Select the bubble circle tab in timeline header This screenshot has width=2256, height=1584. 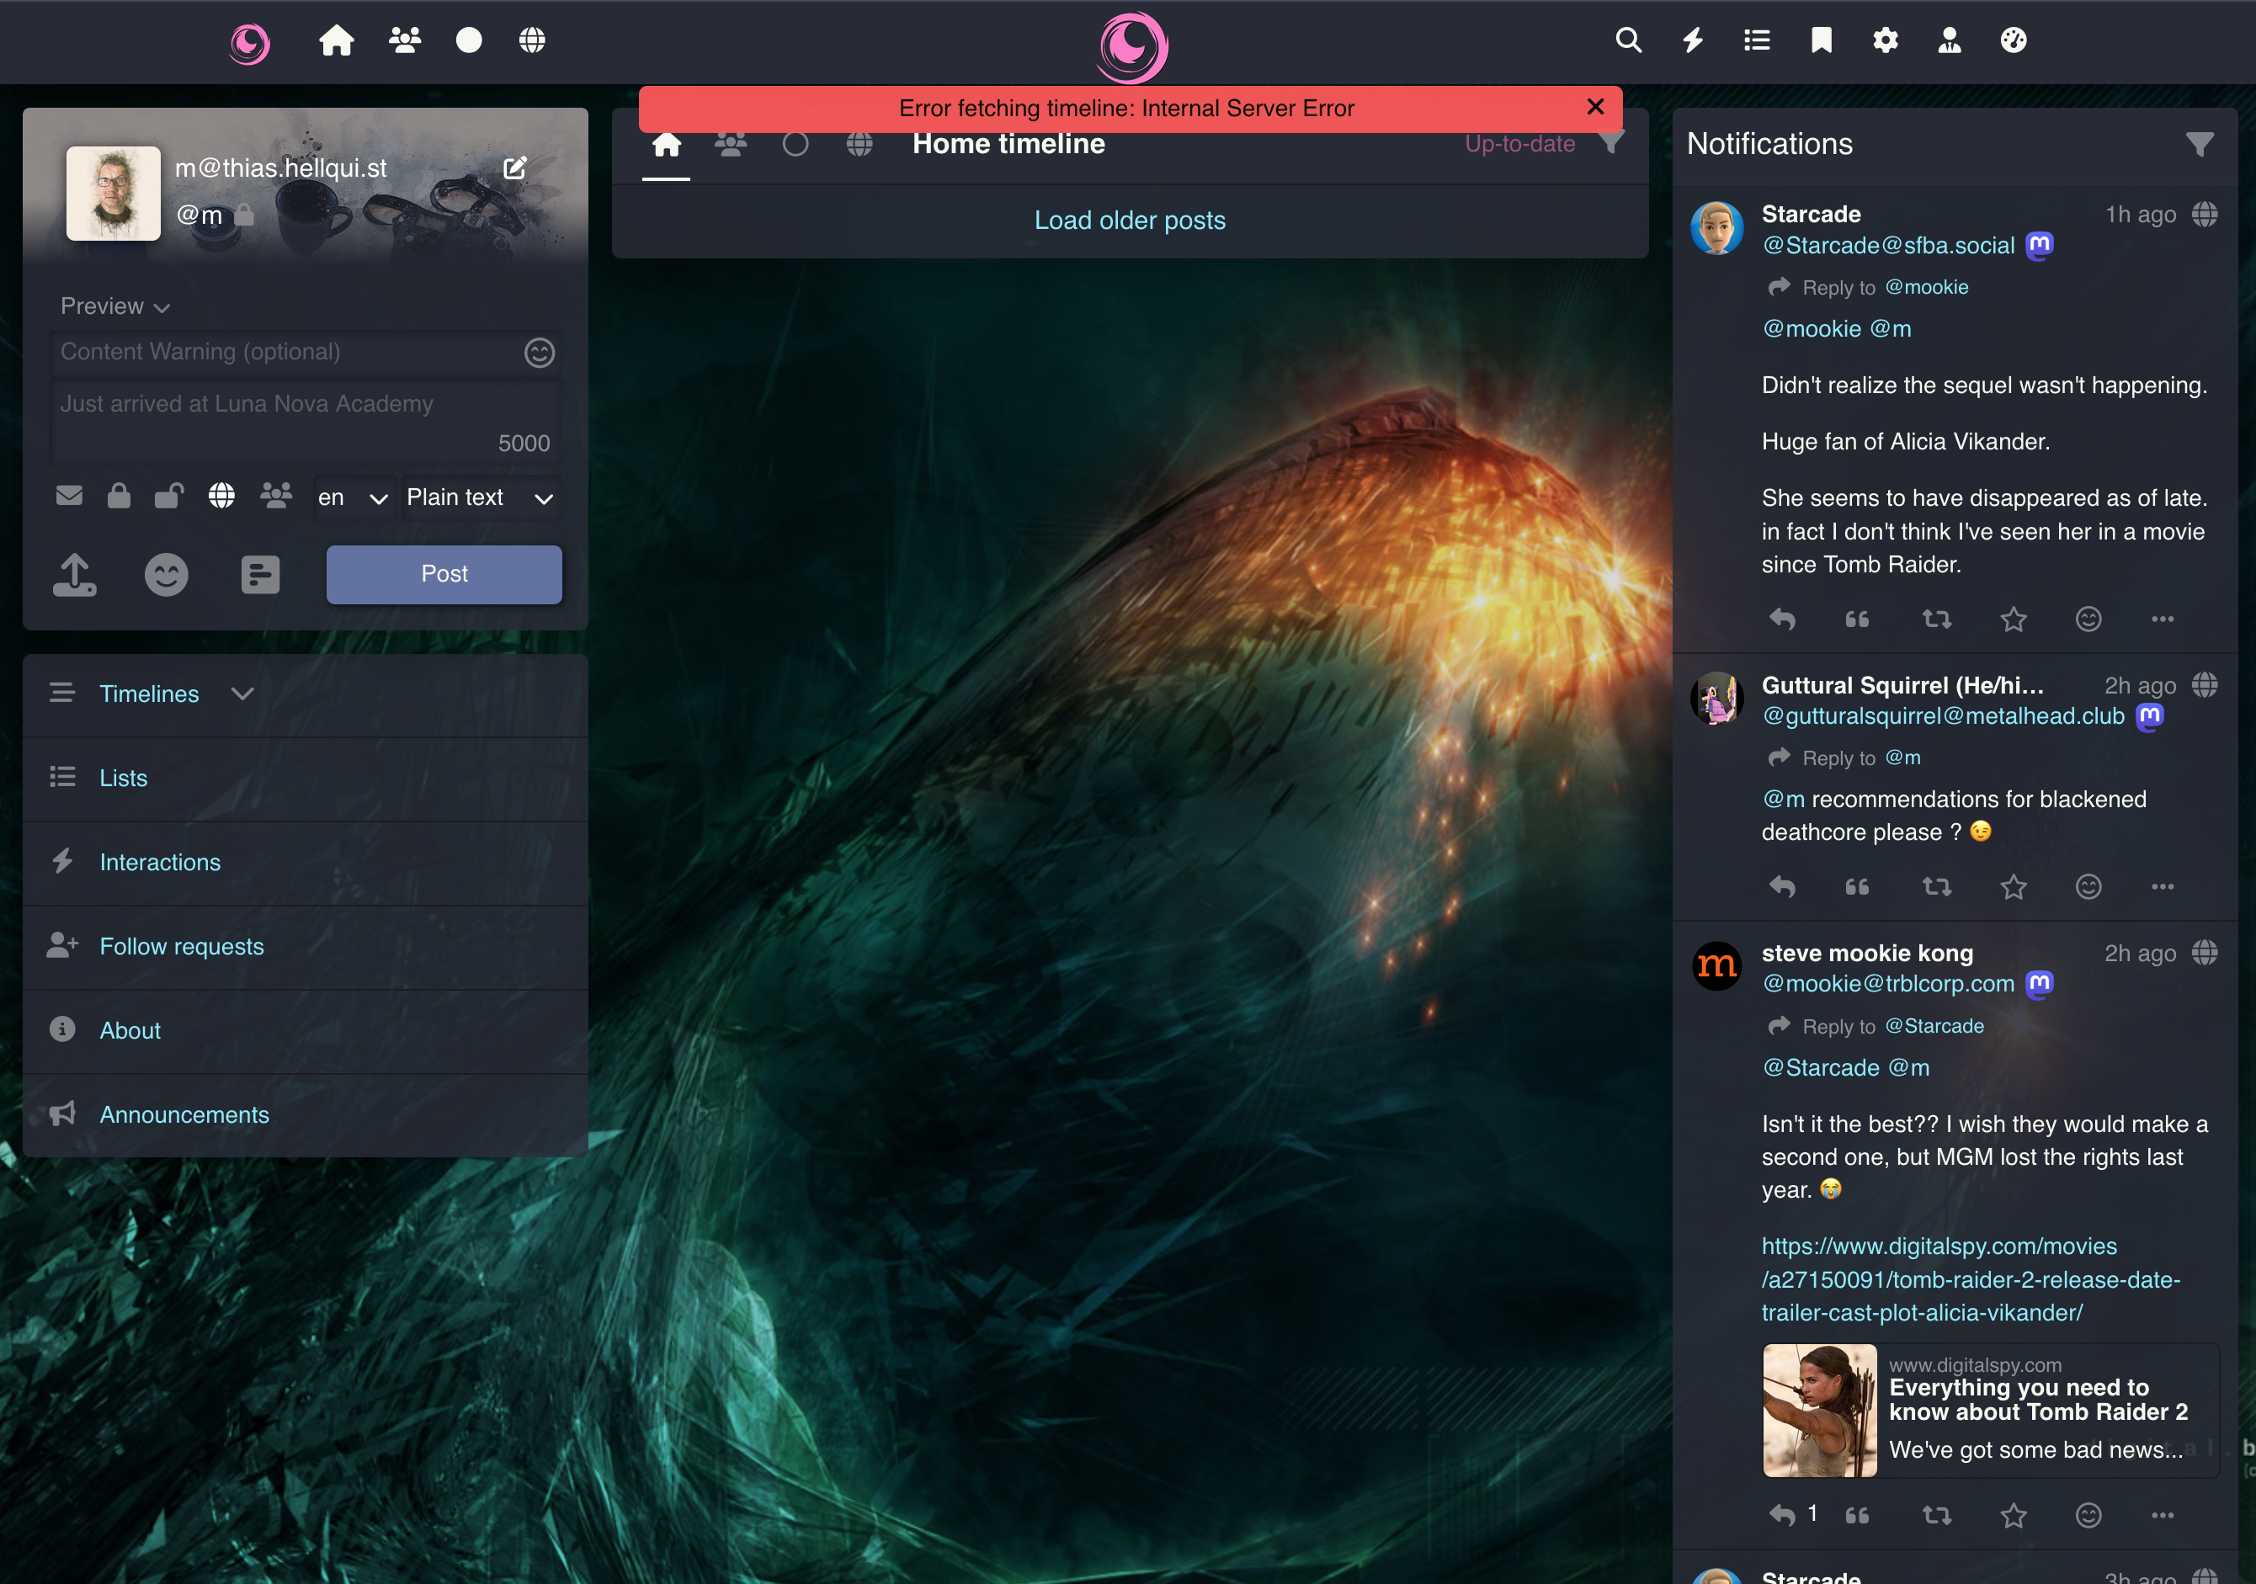(x=795, y=145)
